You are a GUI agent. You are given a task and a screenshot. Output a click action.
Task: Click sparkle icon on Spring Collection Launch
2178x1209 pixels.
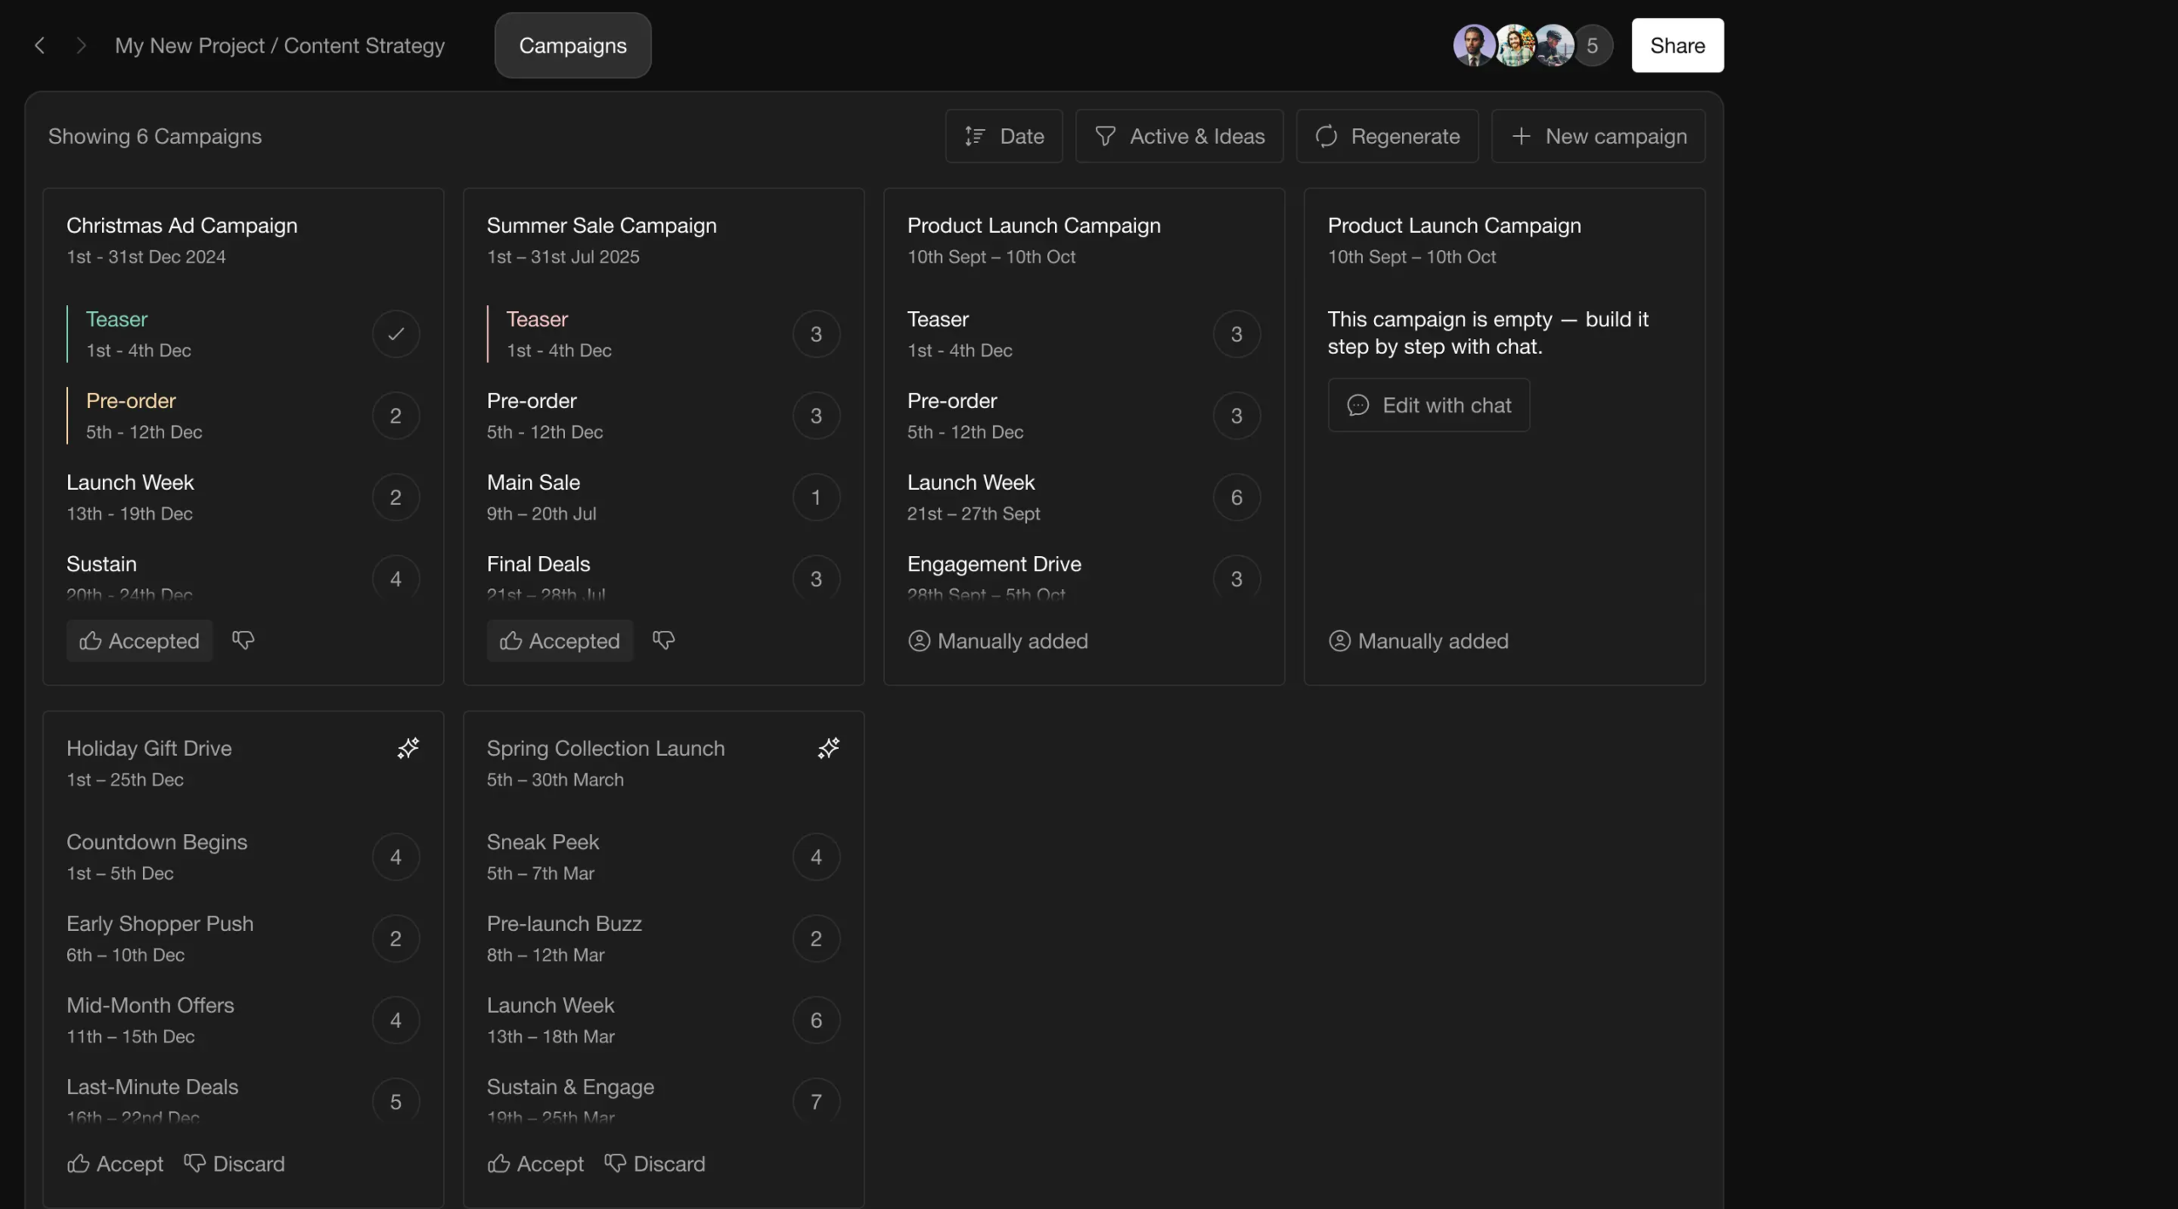tap(829, 748)
